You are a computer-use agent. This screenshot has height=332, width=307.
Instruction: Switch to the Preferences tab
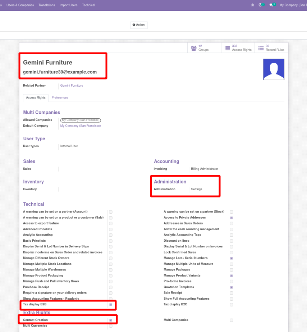pyautogui.click(x=60, y=97)
